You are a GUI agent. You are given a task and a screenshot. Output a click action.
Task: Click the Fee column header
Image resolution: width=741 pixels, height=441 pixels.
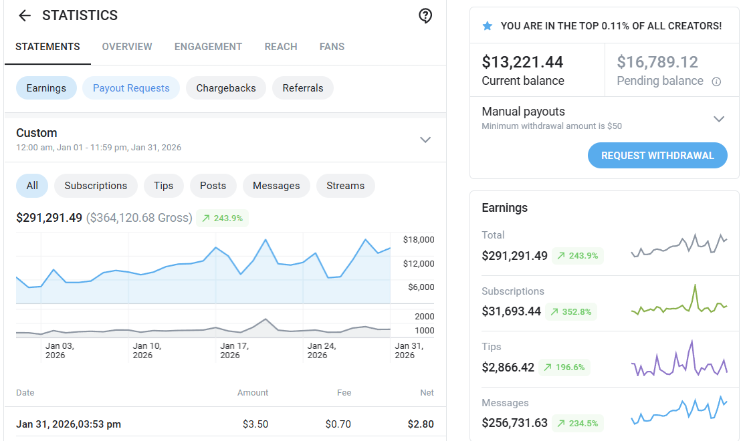click(344, 393)
